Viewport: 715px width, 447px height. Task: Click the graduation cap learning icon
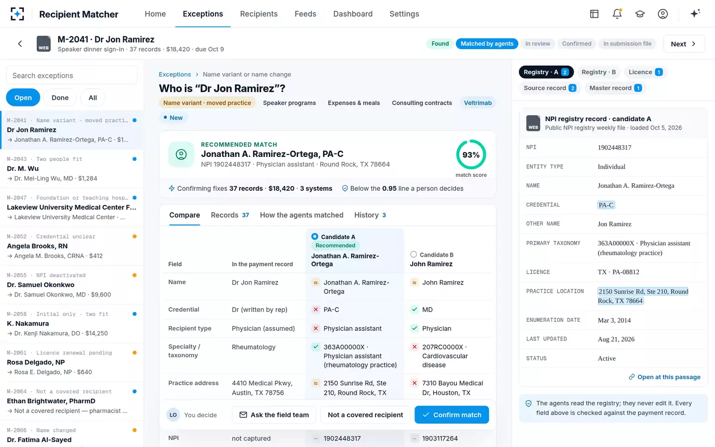pos(640,14)
